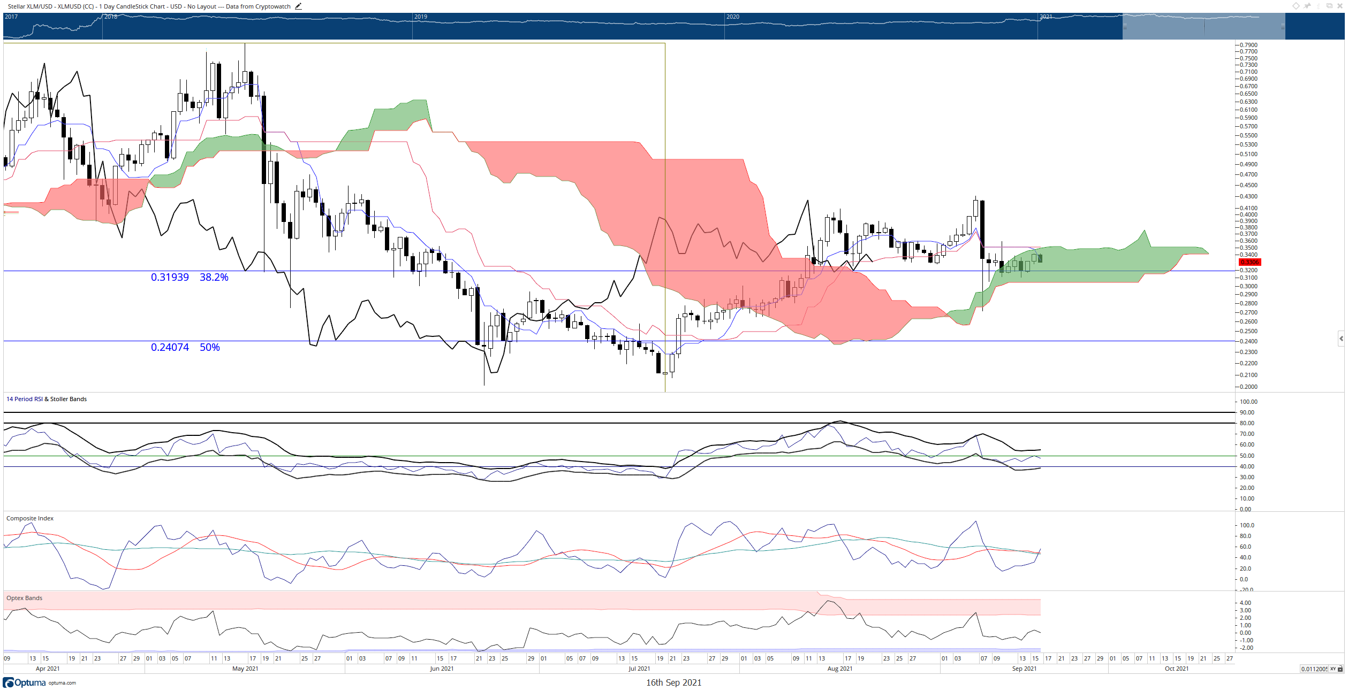Click Apr 2021 on the time axis
Image resolution: width=1348 pixels, height=691 pixels.
tap(48, 669)
